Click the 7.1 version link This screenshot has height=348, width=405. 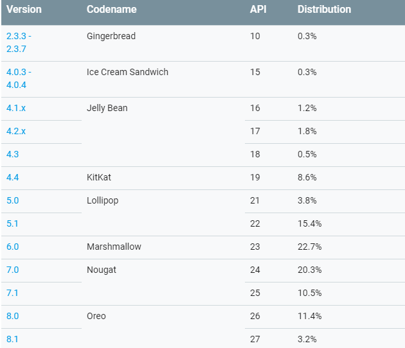(x=13, y=293)
